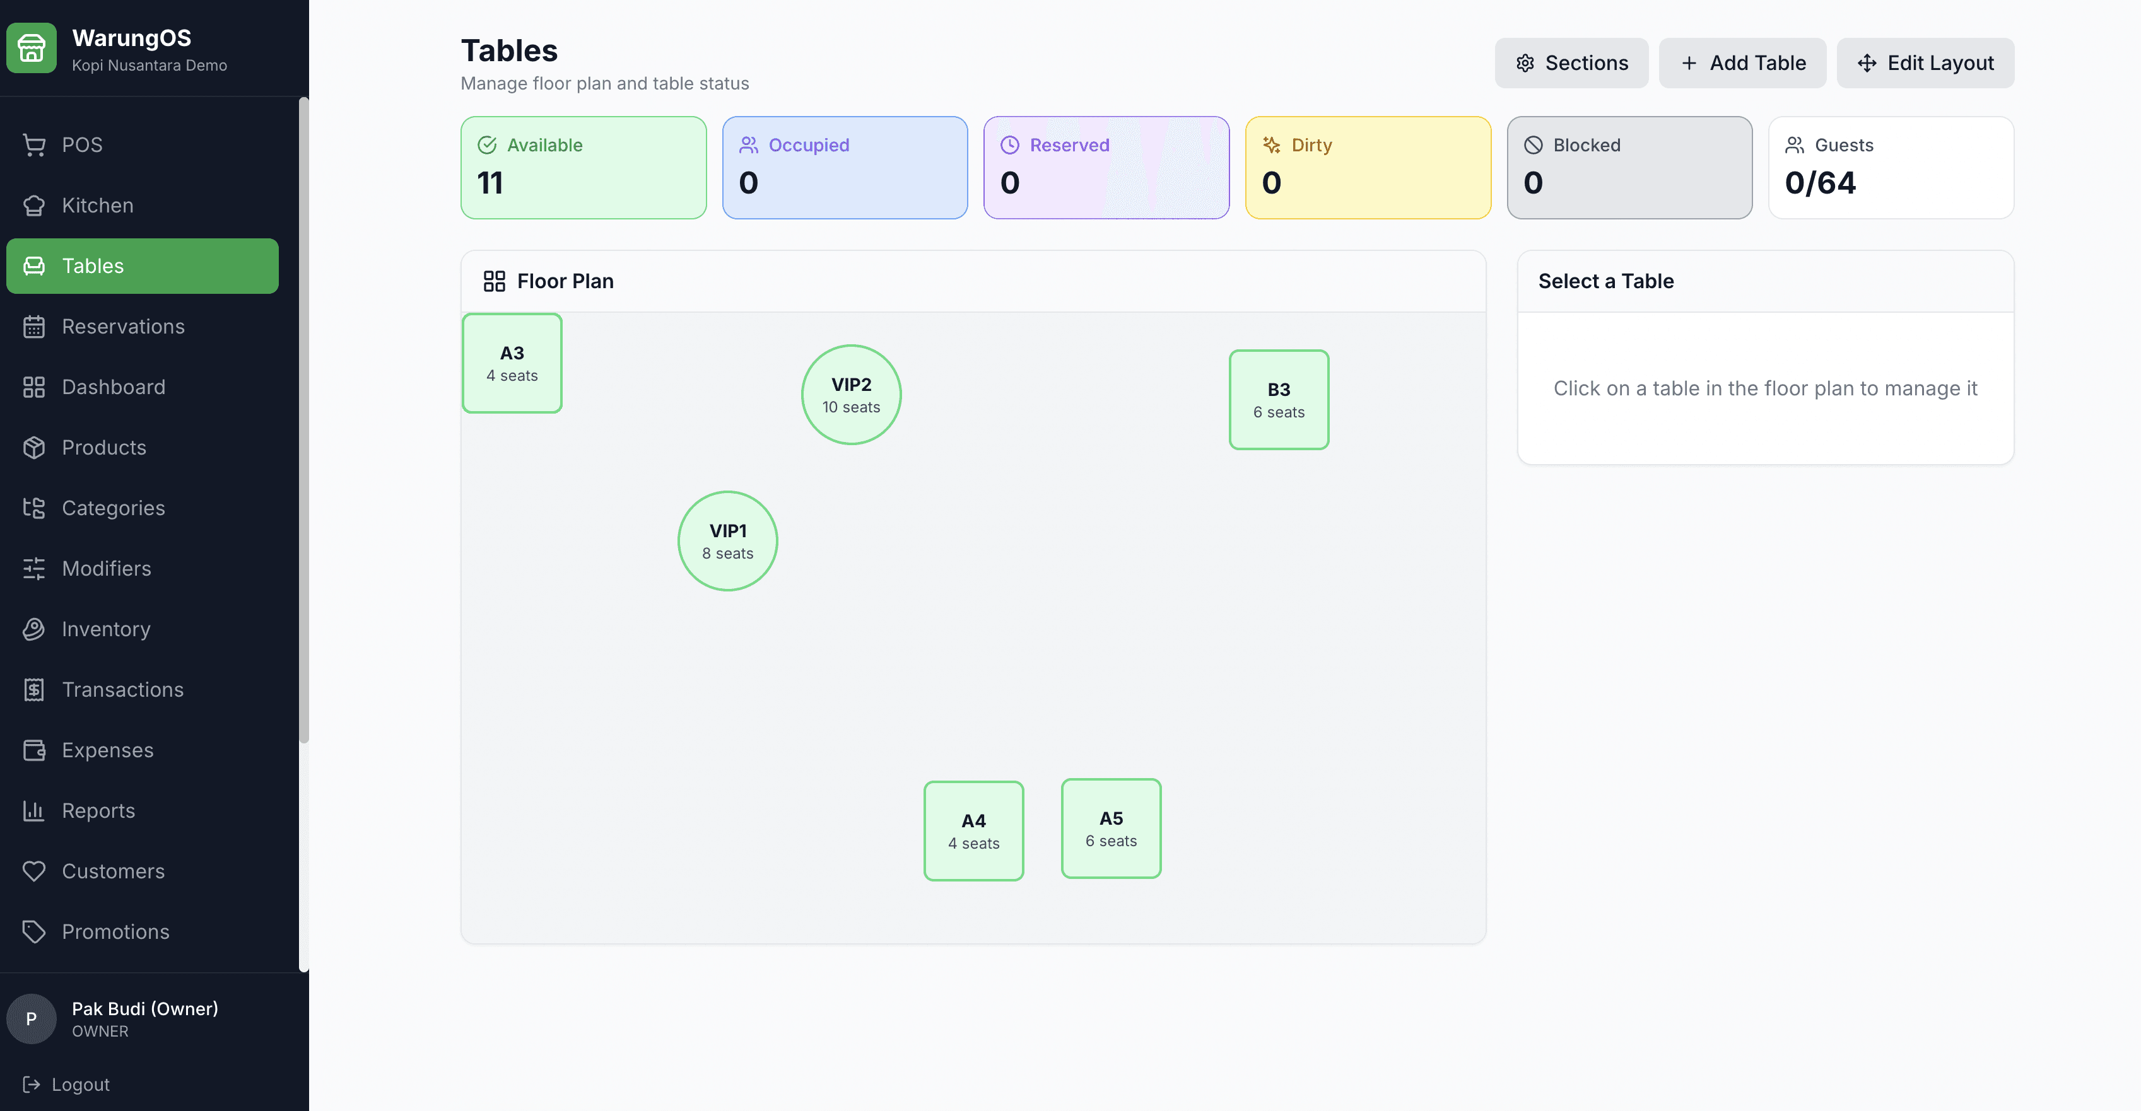This screenshot has width=2141, height=1111.
Task: Click the Transactions receipt icon
Action: 34,690
